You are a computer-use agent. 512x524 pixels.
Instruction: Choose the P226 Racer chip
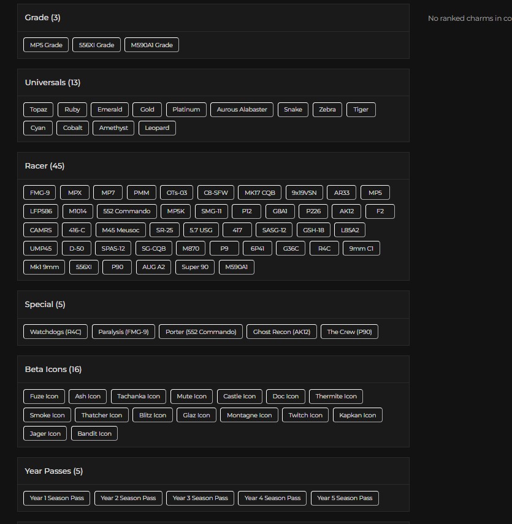click(x=313, y=211)
